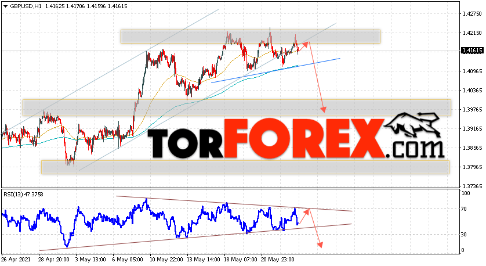The width and height of the screenshot is (486, 266).
Task: Click the 1.38565 price axis label
Action: point(472,148)
